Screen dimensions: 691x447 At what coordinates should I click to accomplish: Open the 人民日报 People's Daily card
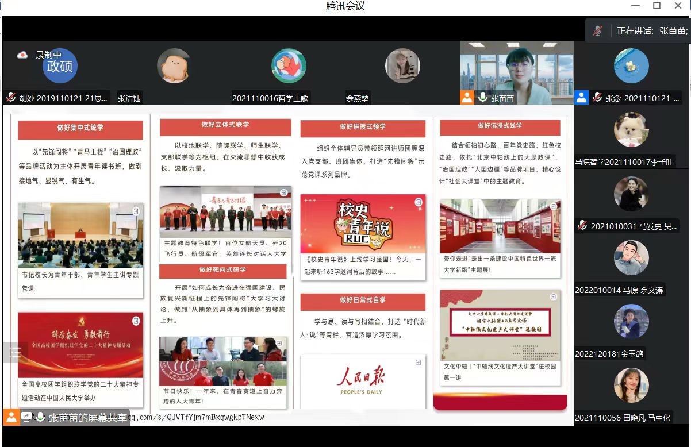coord(363,382)
